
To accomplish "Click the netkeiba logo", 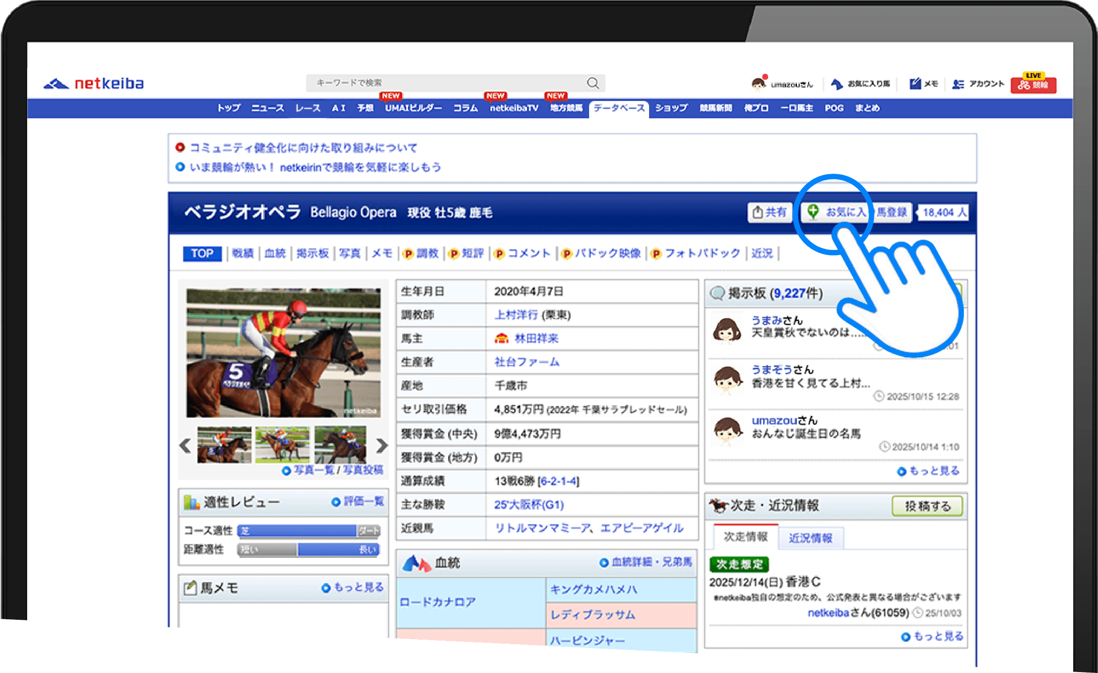I will (94, 84).
